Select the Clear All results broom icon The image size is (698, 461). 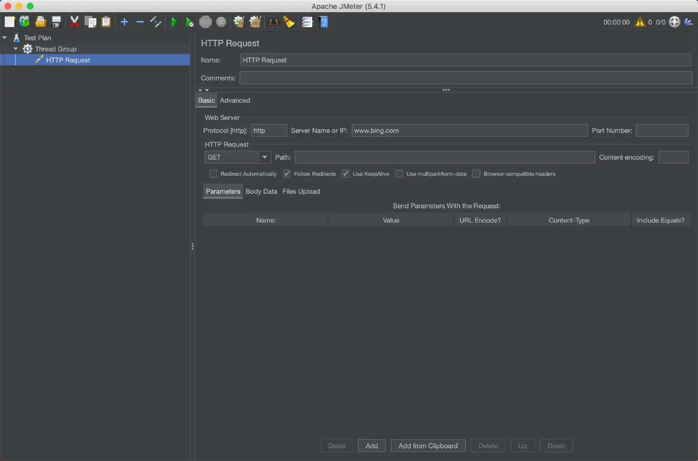click(255, 22)
